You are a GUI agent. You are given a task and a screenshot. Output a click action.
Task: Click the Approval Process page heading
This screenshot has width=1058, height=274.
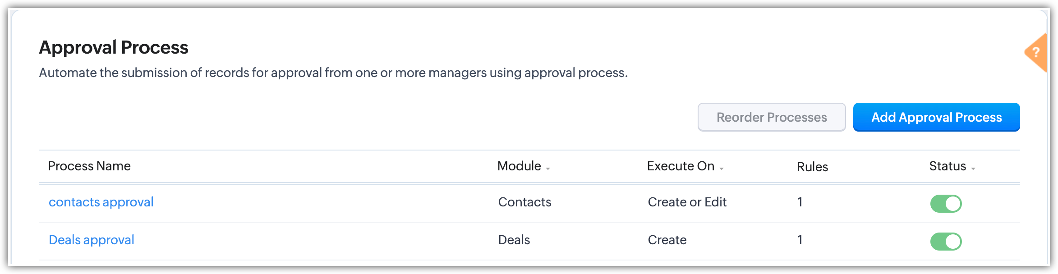pos(114,48)
